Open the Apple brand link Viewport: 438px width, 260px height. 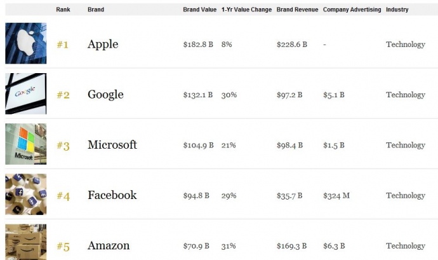point(103,44)
